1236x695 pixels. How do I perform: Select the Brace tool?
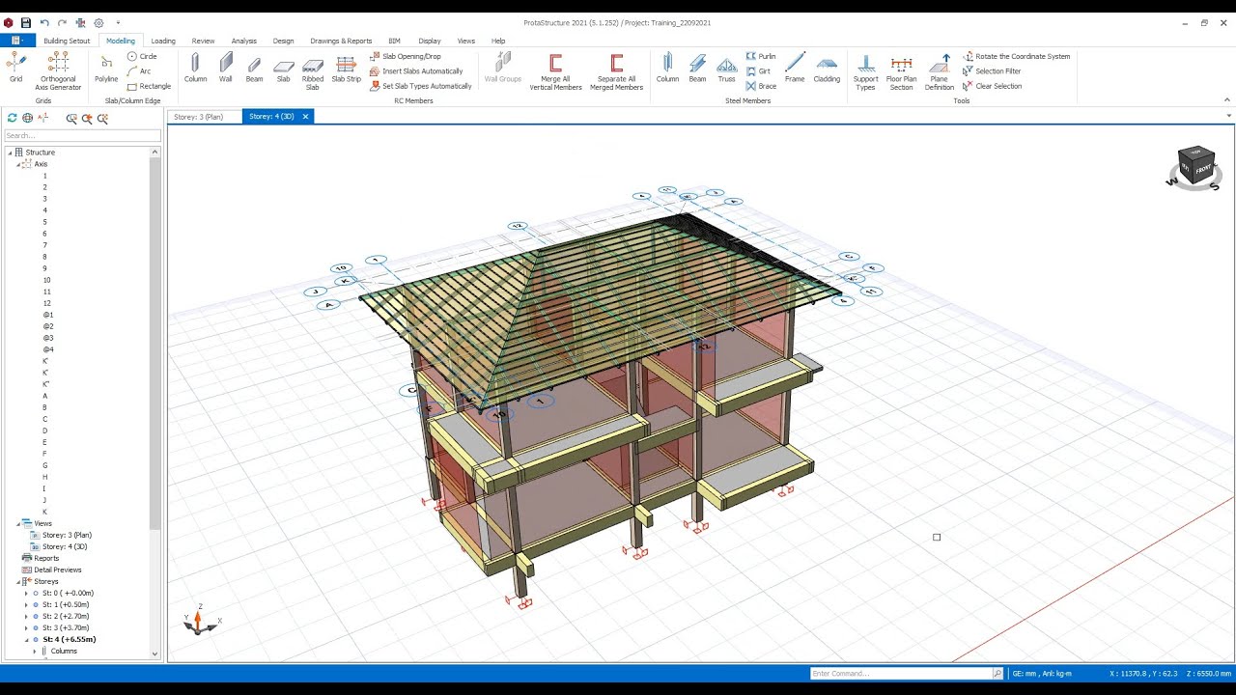pos(761,86)
